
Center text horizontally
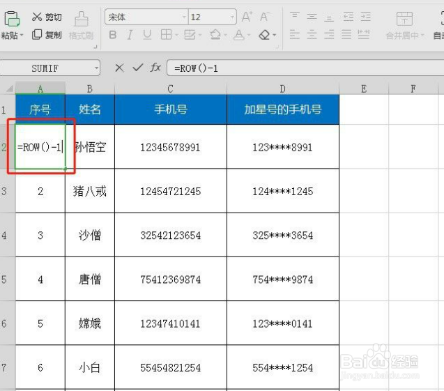312,35
